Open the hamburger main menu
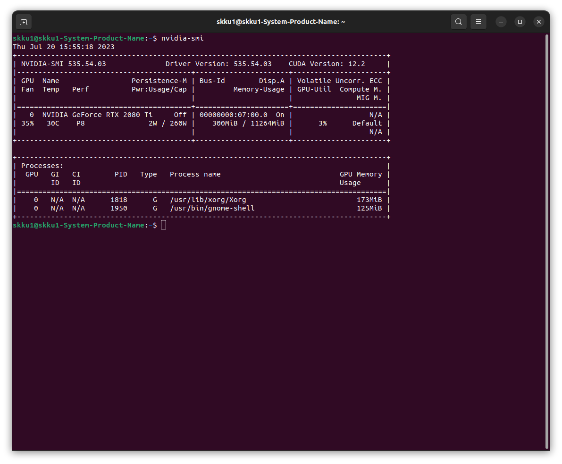This screenshot has width=562, height=464. pos(478,22)
